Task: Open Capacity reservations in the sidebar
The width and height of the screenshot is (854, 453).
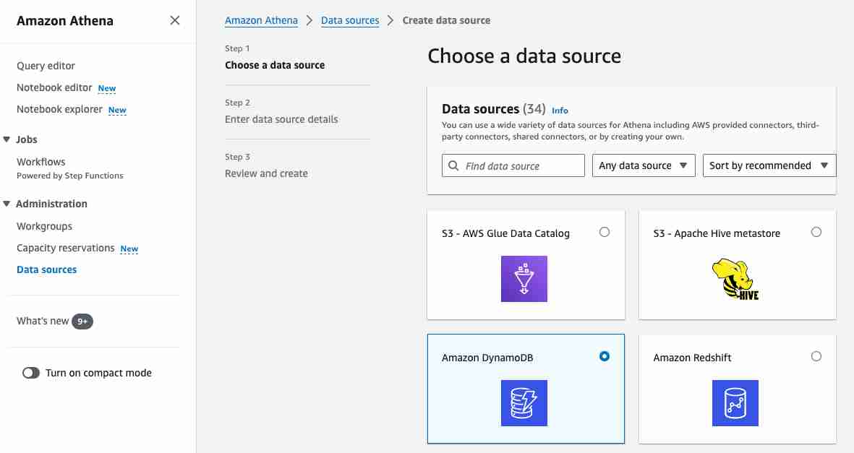Action: point(65,248)
